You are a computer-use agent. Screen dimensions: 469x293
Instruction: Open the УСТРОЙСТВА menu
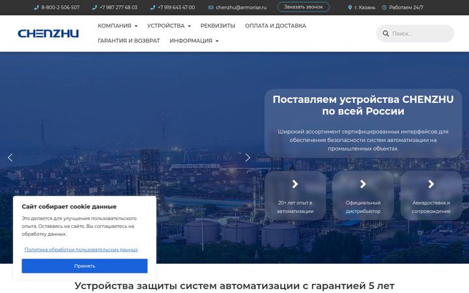point(165,25)
